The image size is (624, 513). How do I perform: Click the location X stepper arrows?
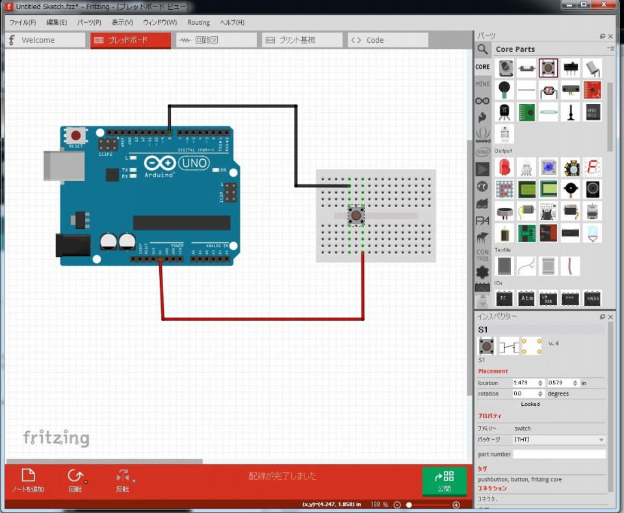(540, 382)
